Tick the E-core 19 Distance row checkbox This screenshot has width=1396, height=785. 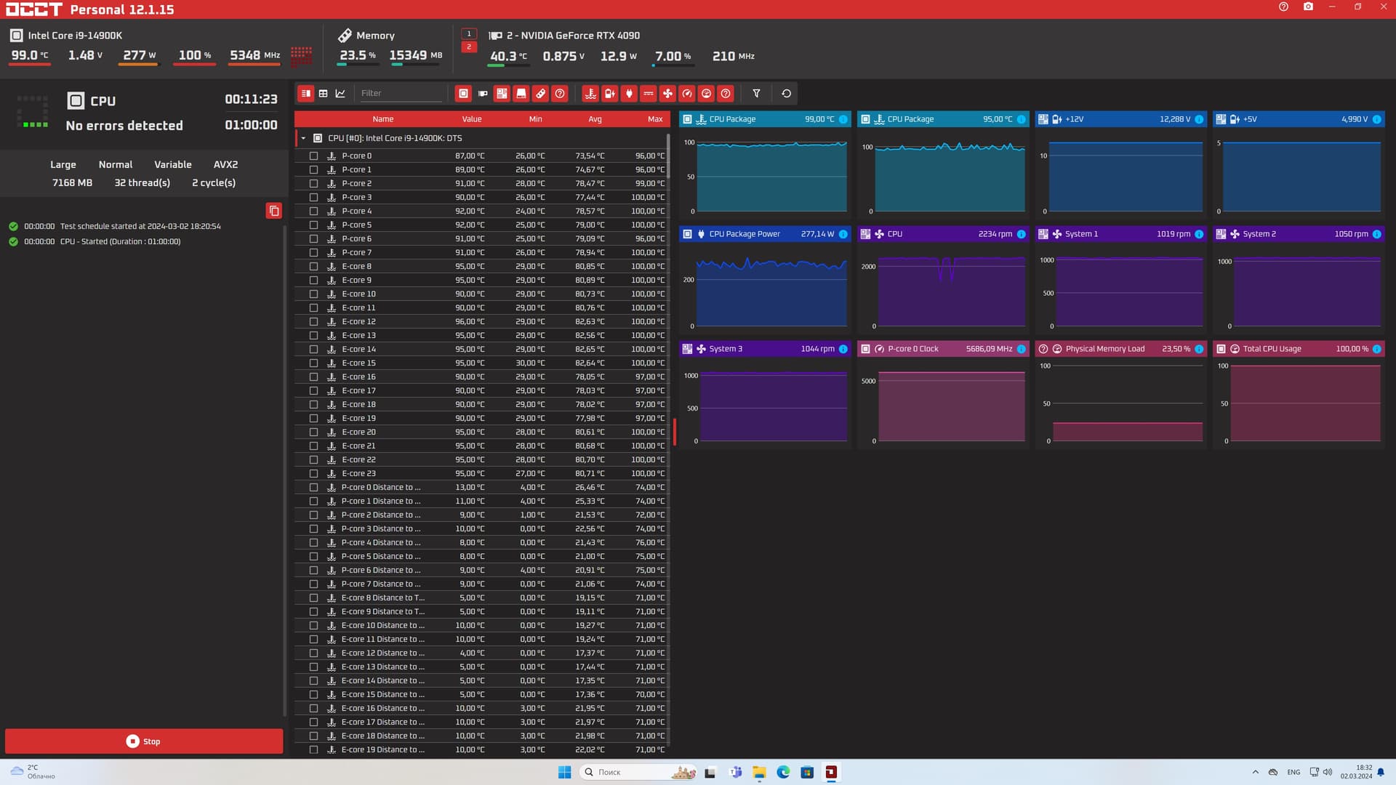coord(314,749)
